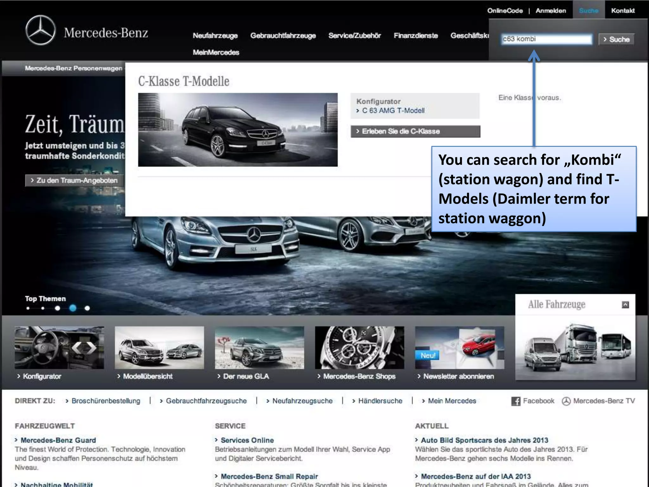
Task: Open Händlersuche quick link
Action: (380, 401)
